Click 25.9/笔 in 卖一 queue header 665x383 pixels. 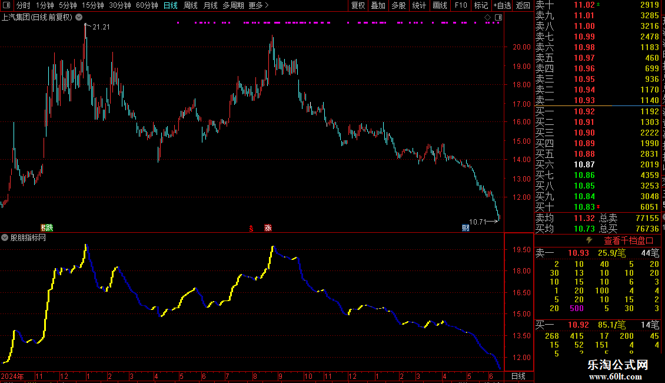[x=611, y=253]
